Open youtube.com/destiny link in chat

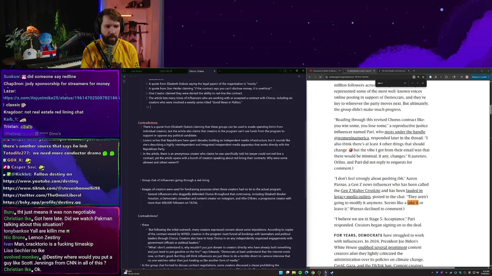click(41, 181)
